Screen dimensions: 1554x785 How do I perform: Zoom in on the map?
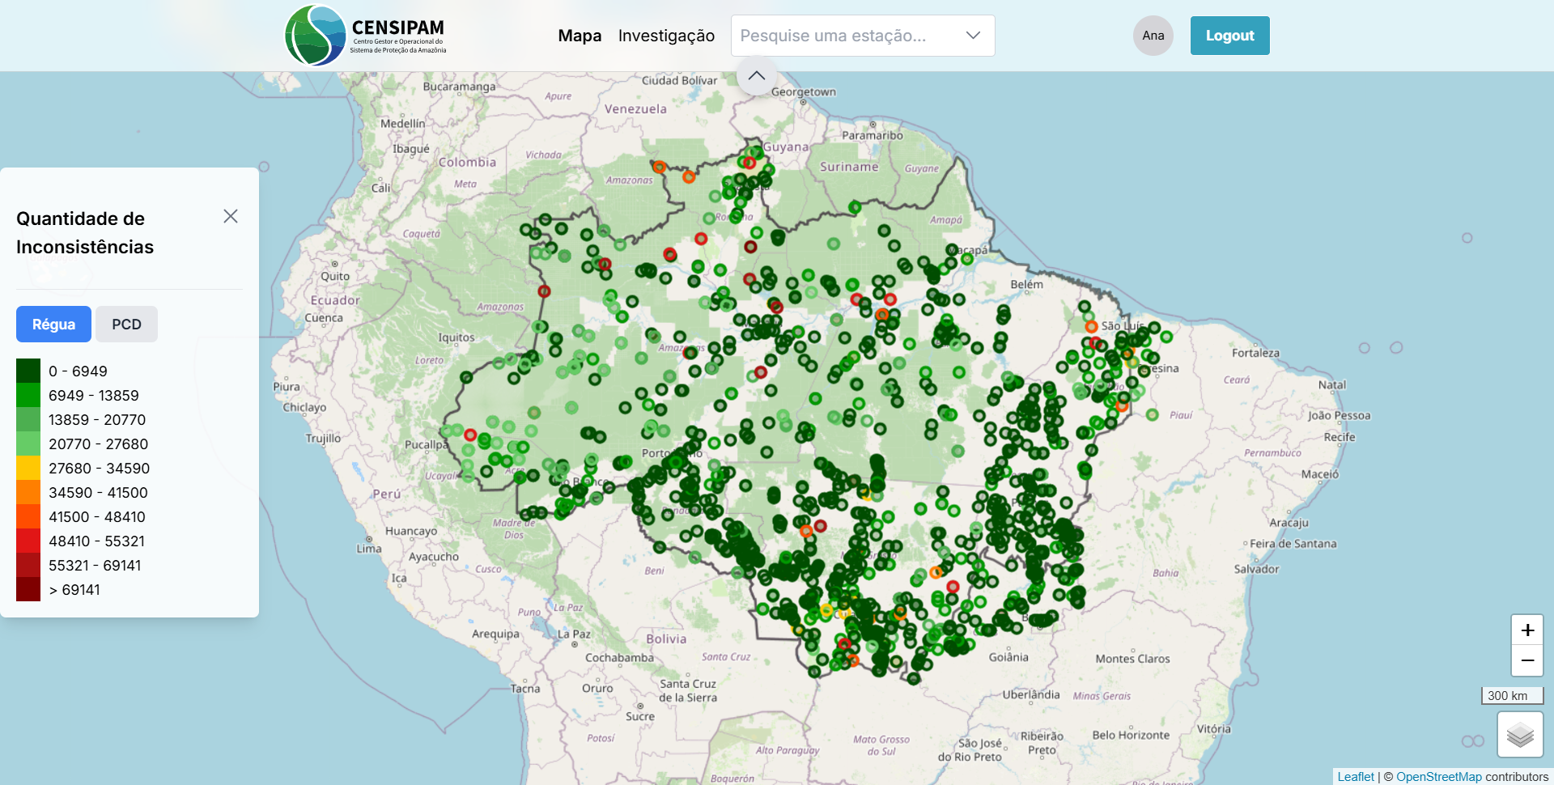coord(1526,630)
